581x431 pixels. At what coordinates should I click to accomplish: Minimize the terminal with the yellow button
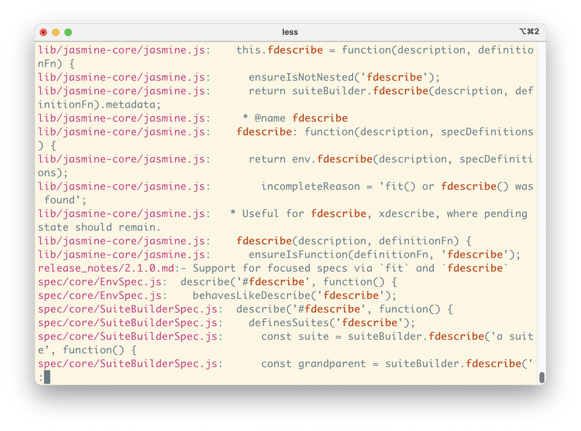55,32
